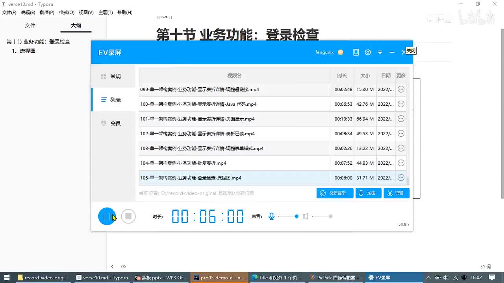Click the 00:06:00 recording timer display
The image size is (504, 283).
point(208,216)
